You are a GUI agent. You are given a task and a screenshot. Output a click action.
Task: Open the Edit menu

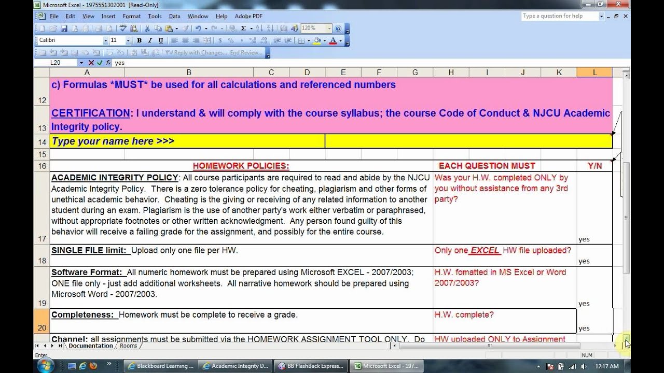pyautogui.click(x=71, y=17)
